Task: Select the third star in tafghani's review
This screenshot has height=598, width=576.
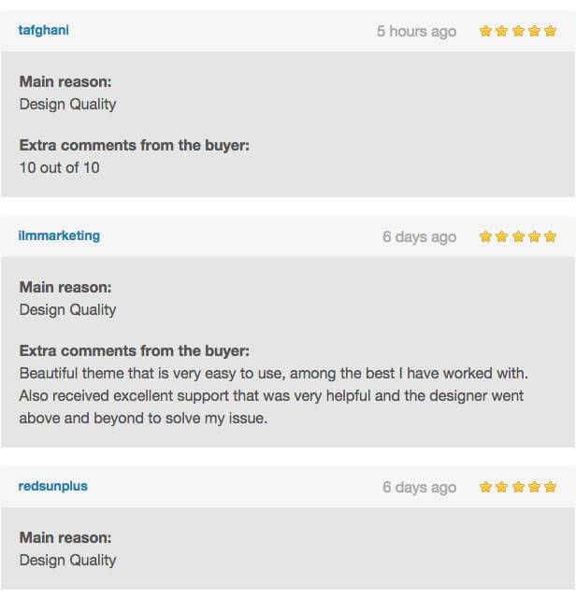Action: [518, 31]
